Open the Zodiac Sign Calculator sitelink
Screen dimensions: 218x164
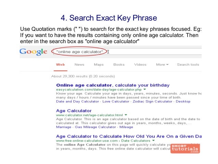152,101
